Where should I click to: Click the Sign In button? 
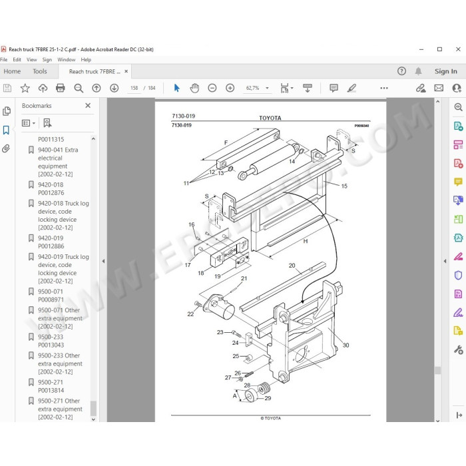[x=445, y=71]
